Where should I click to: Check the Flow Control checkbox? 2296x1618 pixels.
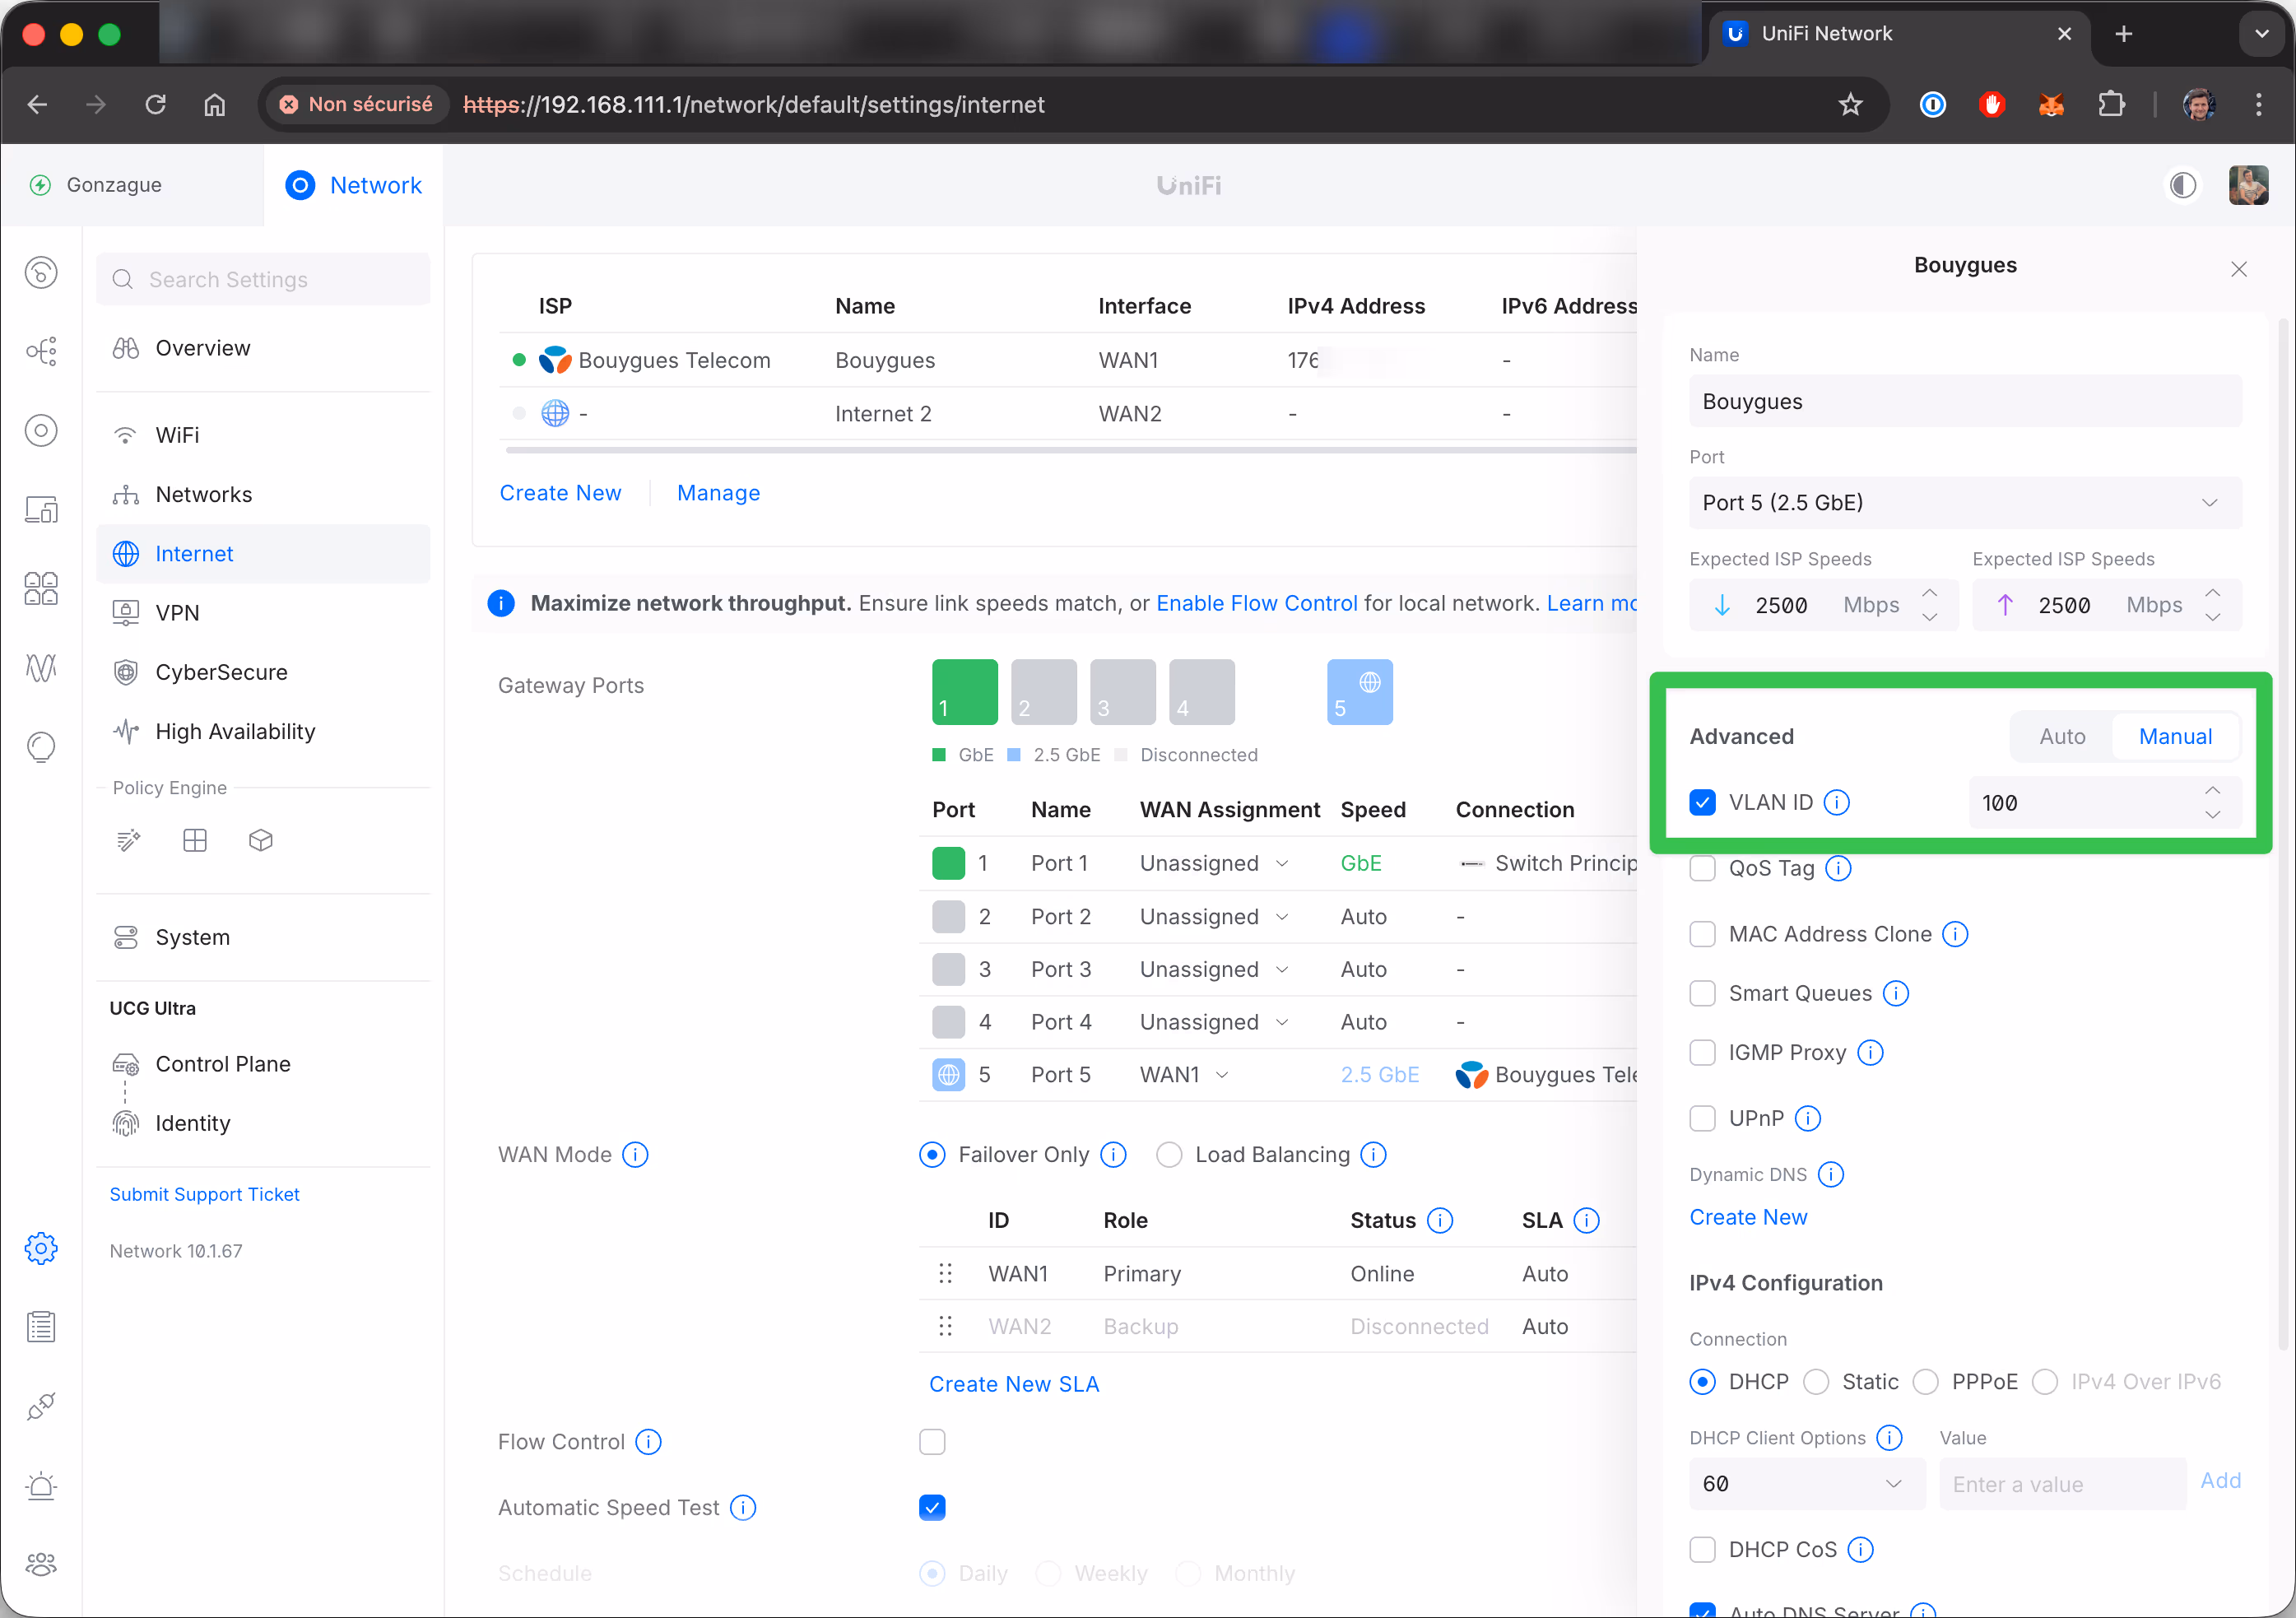(932, 1441)
